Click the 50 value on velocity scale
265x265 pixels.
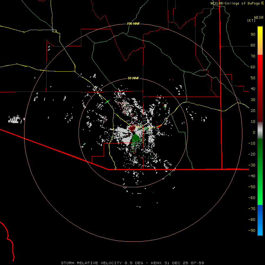point(253,78)
